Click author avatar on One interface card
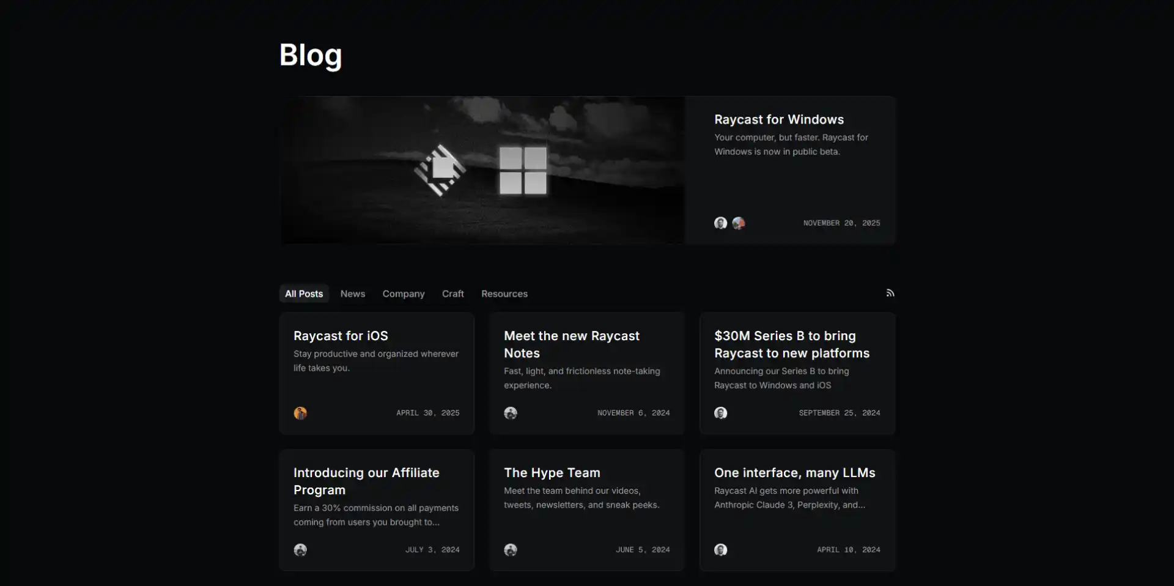The height and width of the screenshot is (586, 1174). pos(721,550)
